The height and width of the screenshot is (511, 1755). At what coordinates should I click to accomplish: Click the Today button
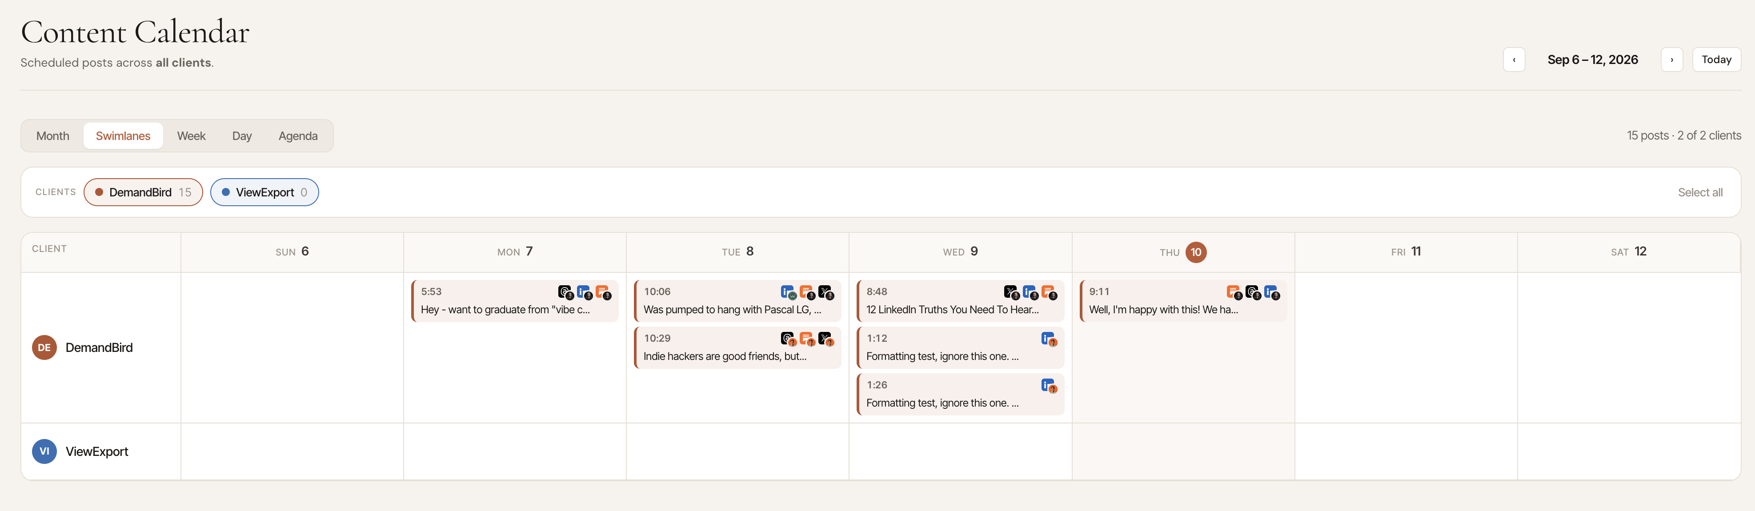coord(1716,59)
